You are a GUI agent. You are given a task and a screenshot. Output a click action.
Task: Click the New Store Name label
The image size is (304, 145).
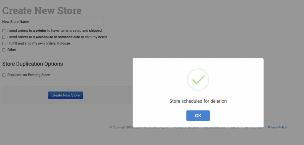point(16,22)
